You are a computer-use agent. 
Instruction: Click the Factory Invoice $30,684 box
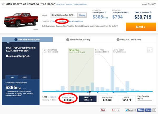[68, 99]
